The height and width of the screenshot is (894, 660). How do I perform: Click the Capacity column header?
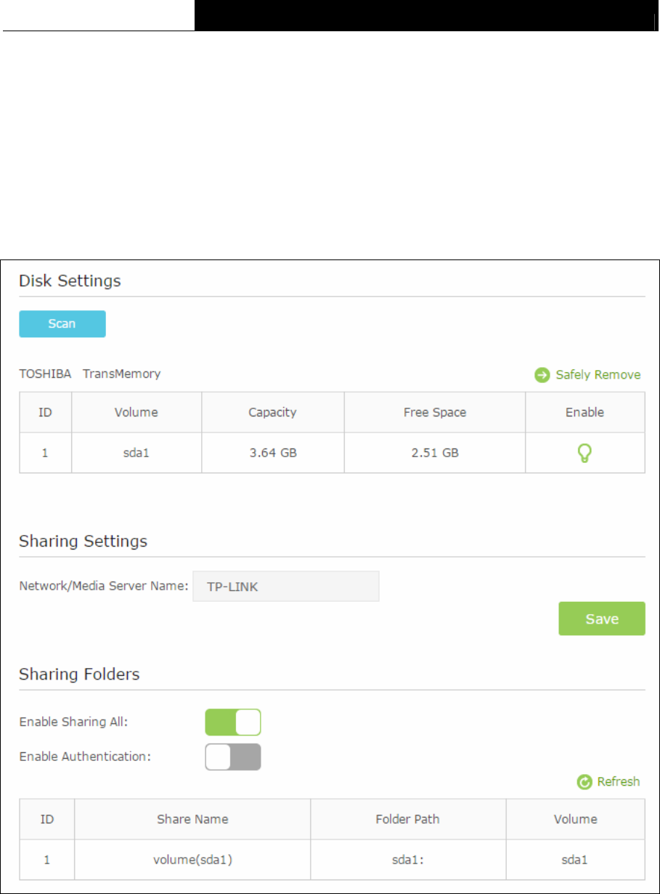pos(273,412)
